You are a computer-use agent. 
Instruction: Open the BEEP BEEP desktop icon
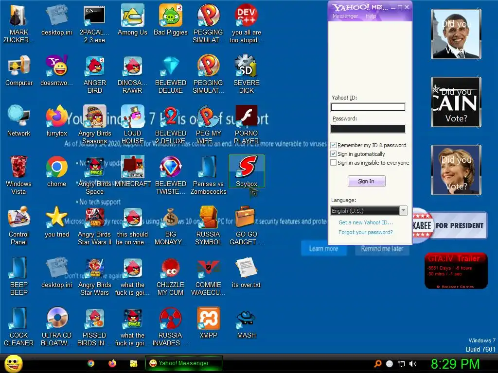pyautogui.click(x=19, y=276)
